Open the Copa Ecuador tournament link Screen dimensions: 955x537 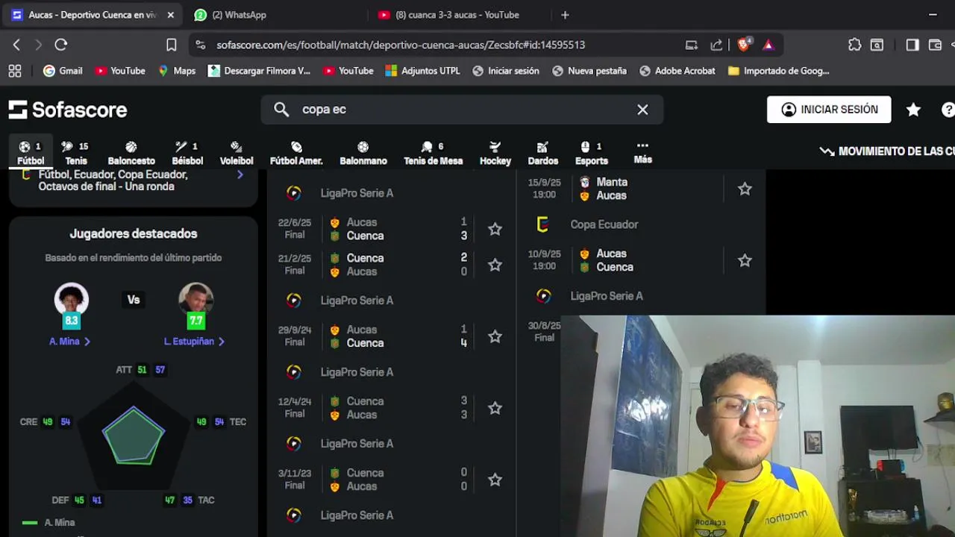point(604,224)
